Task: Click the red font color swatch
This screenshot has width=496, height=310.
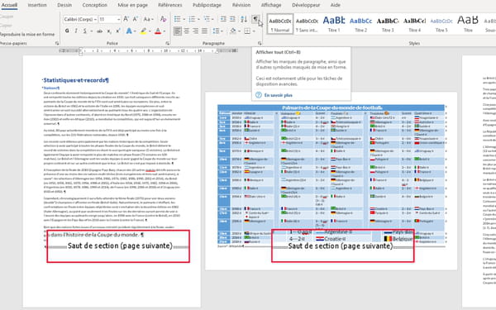Action: coord(158,31)
